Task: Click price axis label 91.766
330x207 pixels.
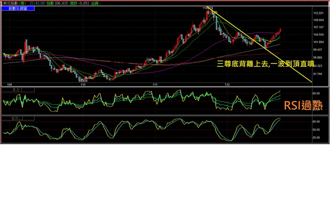Action: pyautogui.click(x=318, y=74)
